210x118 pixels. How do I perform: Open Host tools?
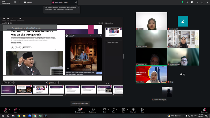133,110
